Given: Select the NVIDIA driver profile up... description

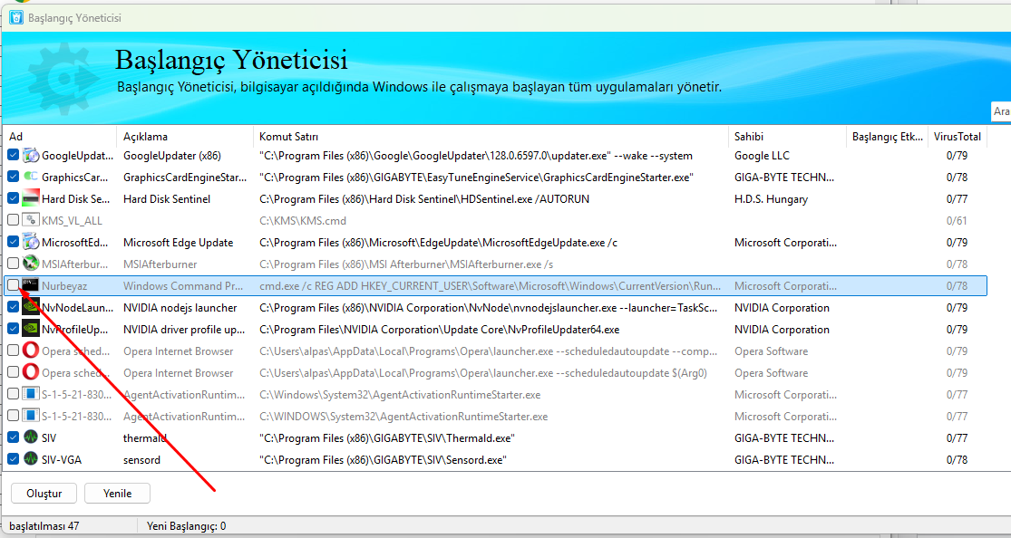Looking at the screenshot, I should 184,330.
